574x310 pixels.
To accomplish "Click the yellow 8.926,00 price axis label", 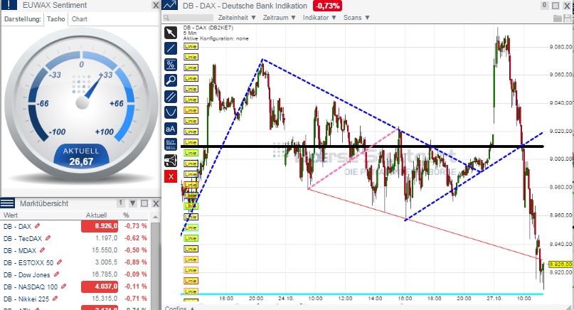I will (560, 264).
